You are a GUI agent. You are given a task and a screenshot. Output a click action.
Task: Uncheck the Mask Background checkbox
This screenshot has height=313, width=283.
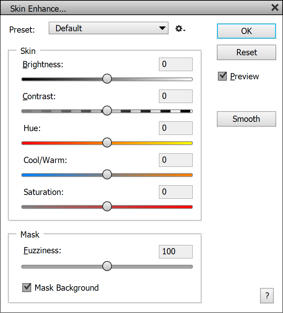pos(27,287)
